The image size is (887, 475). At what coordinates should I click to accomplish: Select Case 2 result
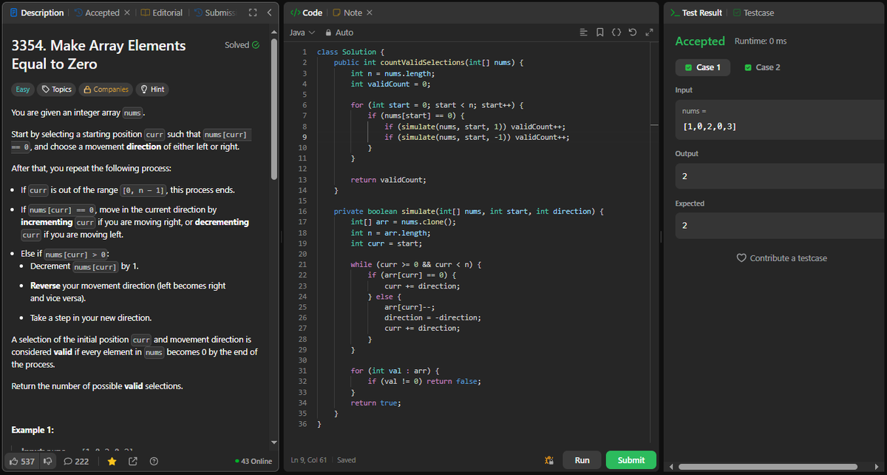pyautogui.click(x=762, y=67)
